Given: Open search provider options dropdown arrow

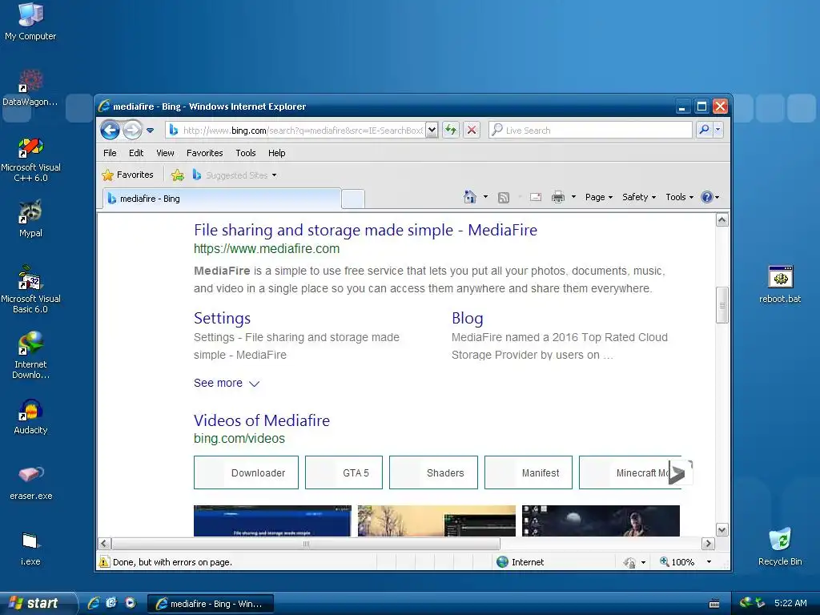Looking at the screenshot, I should pyautogui.click(x=718, y=130).
